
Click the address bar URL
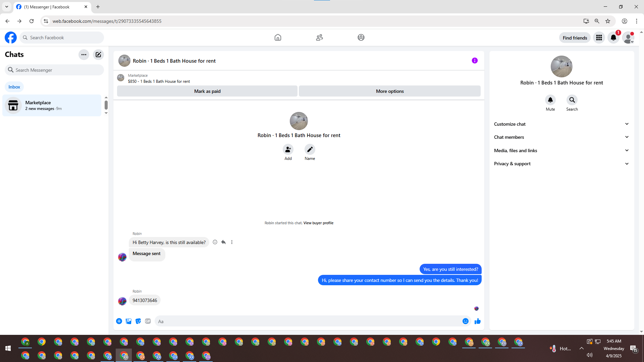pos(107,21)
